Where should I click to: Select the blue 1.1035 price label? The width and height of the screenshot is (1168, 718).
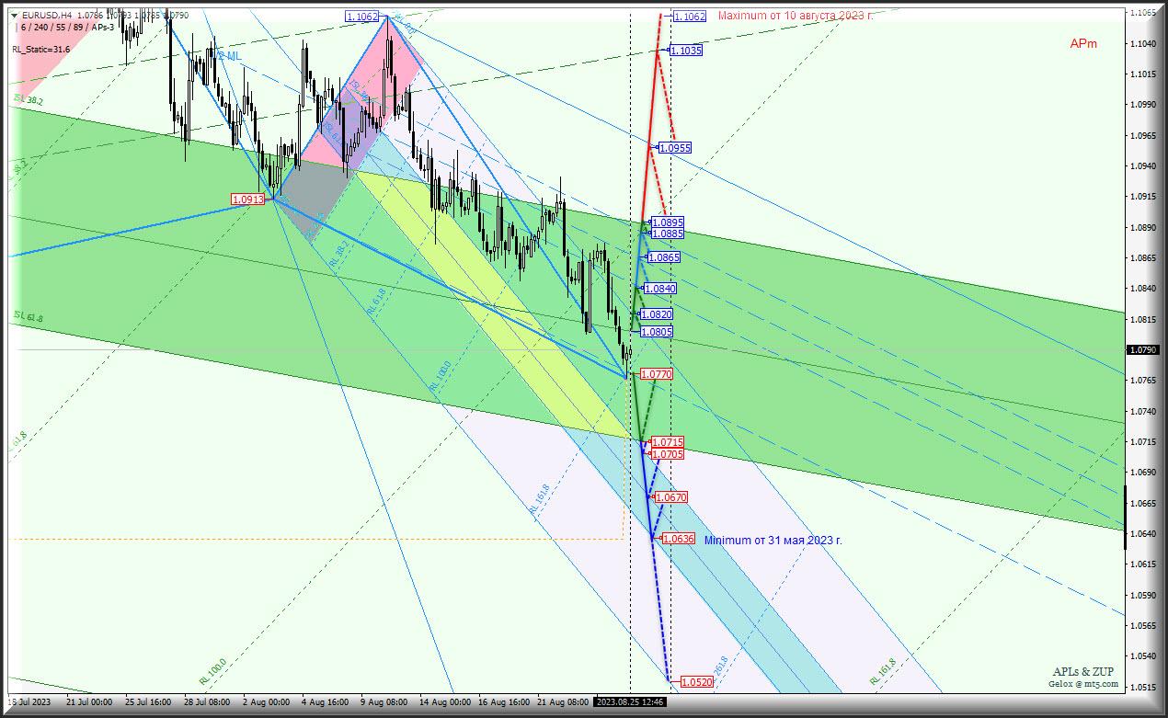click(685, 51)
